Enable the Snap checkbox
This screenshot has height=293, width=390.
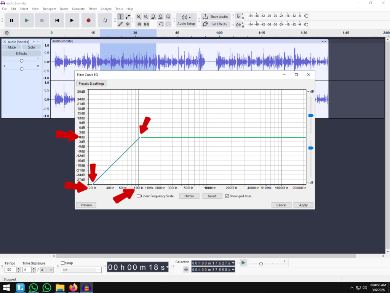click(63, 263)
